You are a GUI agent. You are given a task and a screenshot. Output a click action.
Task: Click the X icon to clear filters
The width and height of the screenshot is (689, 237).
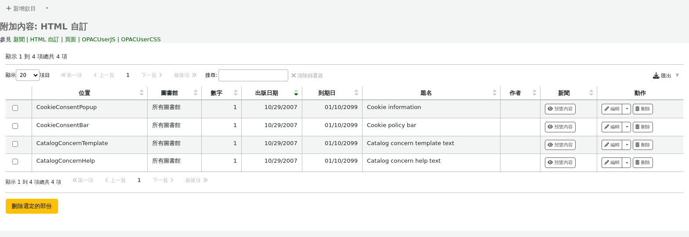point(294,76)
